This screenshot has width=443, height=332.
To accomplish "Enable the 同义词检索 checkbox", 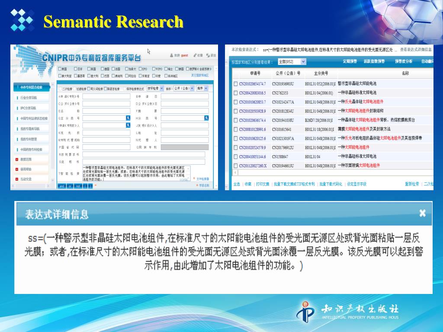I will [89, 89].
